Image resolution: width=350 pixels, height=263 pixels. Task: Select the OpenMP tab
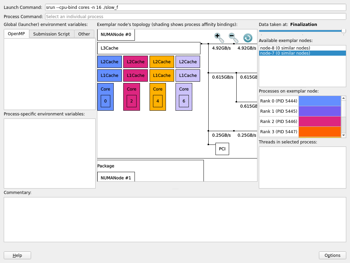click(x=16, y=34)
